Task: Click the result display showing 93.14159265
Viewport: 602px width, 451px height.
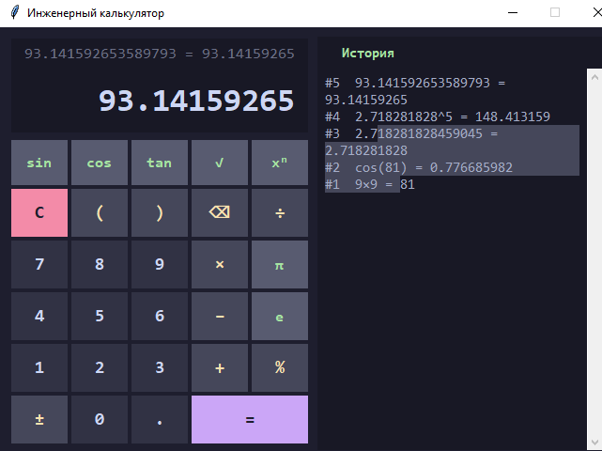Action: (196, 101)
